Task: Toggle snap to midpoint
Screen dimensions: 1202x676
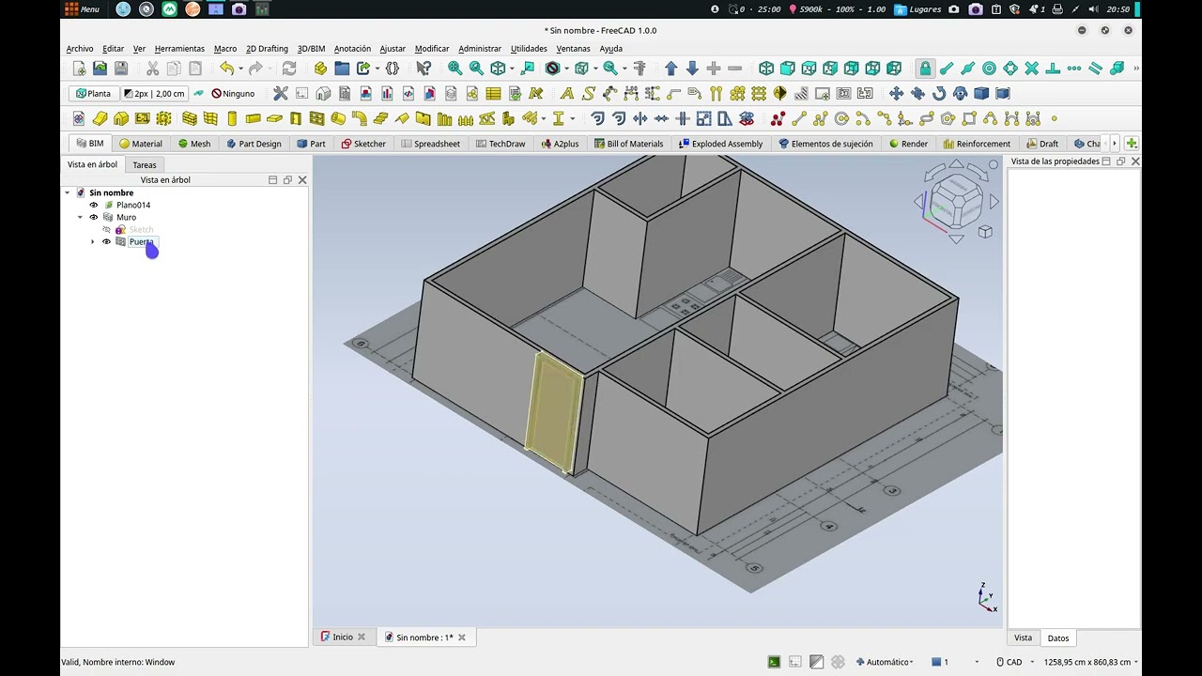Action: pyautogui.click(x=968, y=69)
